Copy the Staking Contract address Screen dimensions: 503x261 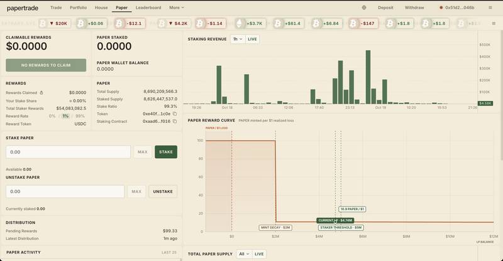175,121
